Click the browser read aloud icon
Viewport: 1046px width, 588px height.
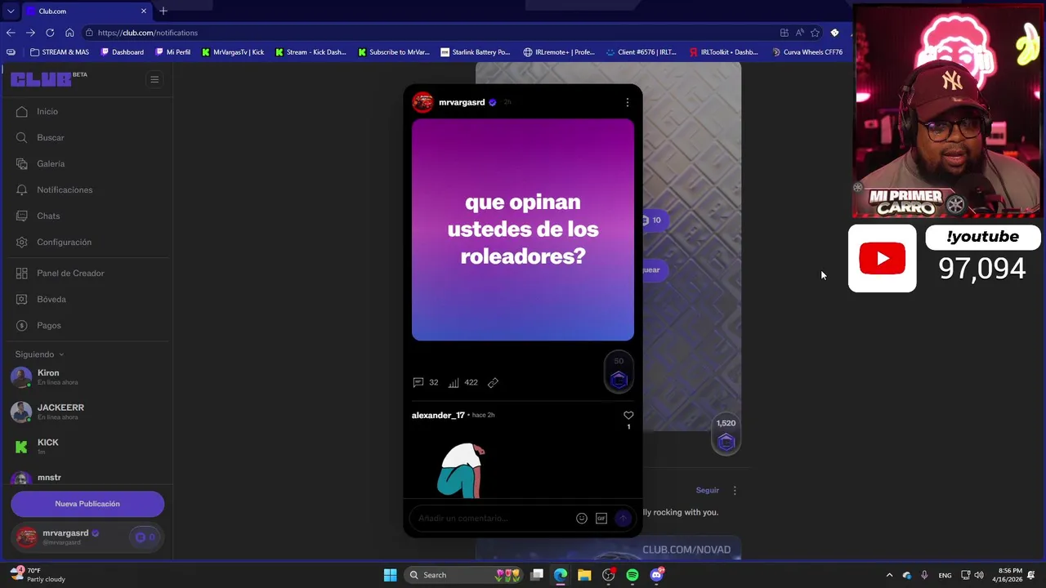799,33
